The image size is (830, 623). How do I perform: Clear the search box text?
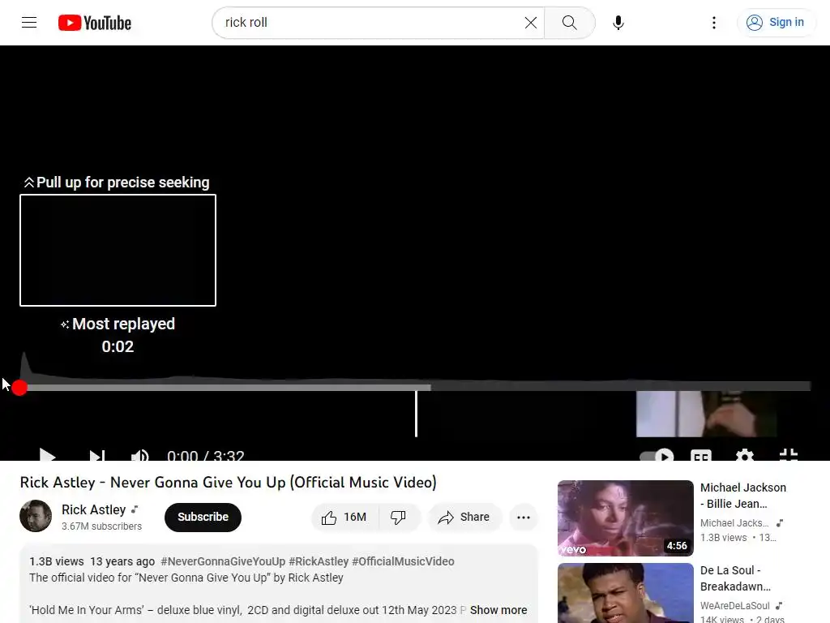[x=530, y=22]
